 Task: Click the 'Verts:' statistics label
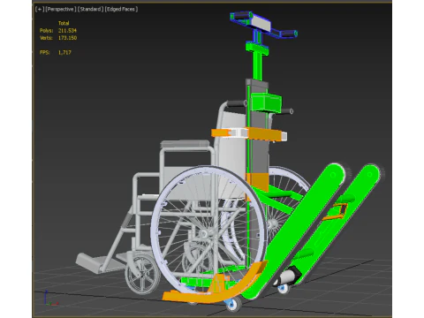point(46,38)
